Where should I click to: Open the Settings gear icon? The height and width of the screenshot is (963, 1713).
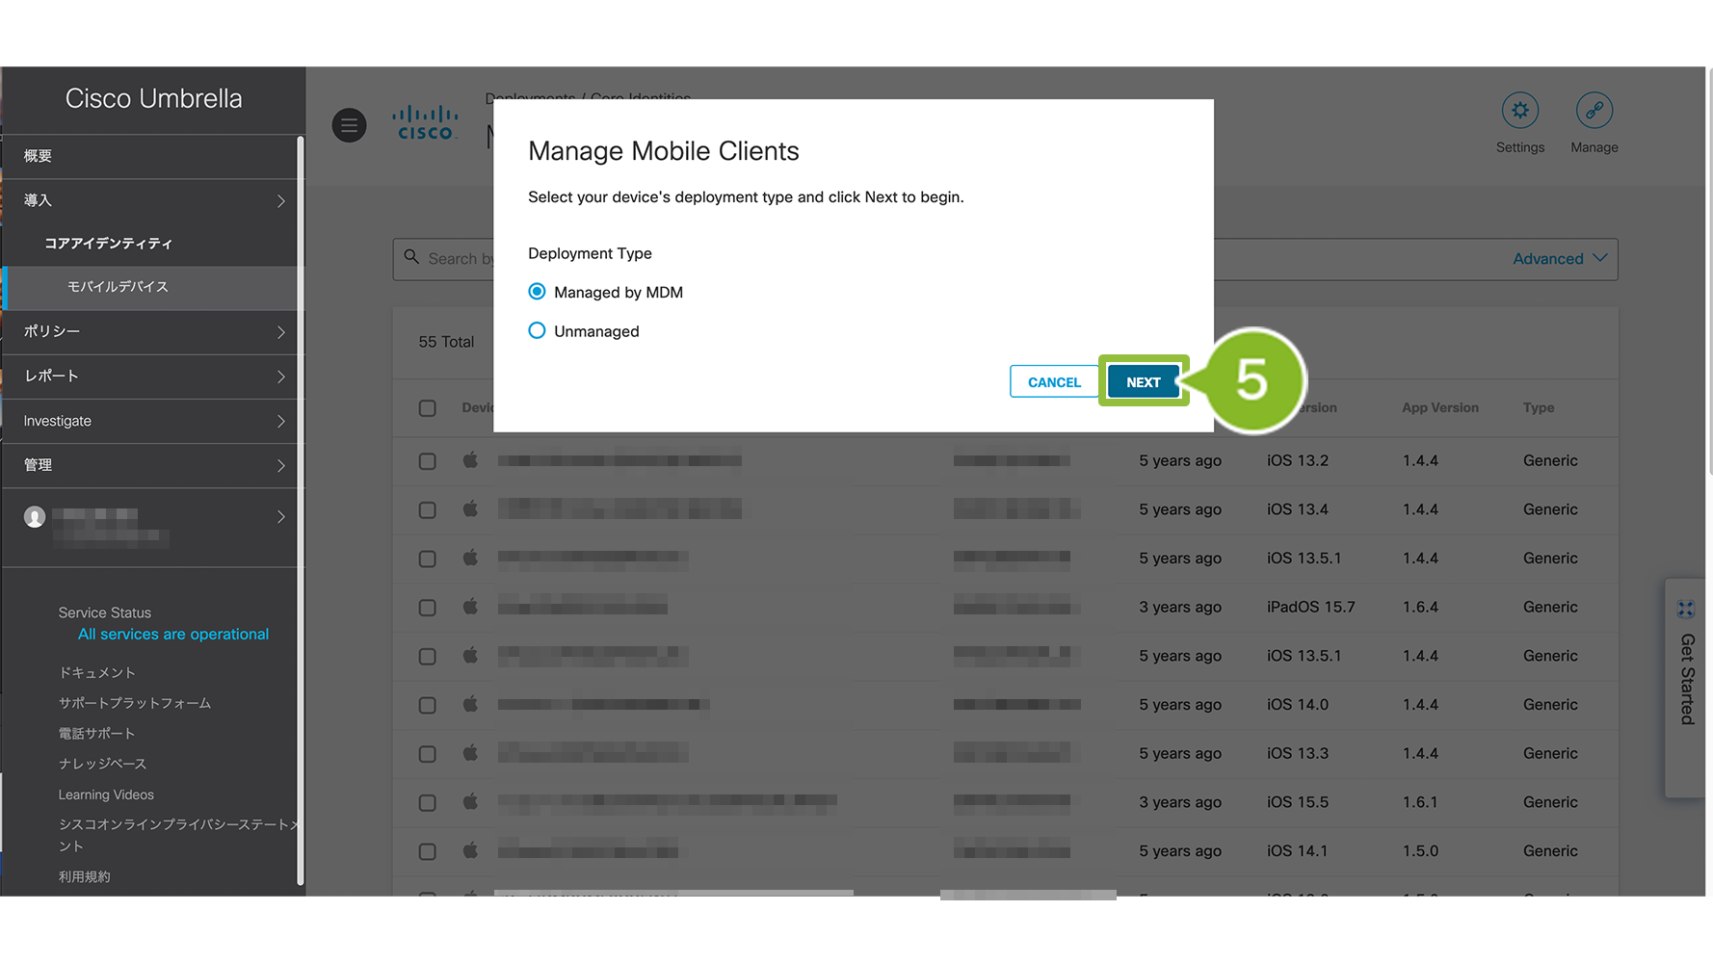1519,111
